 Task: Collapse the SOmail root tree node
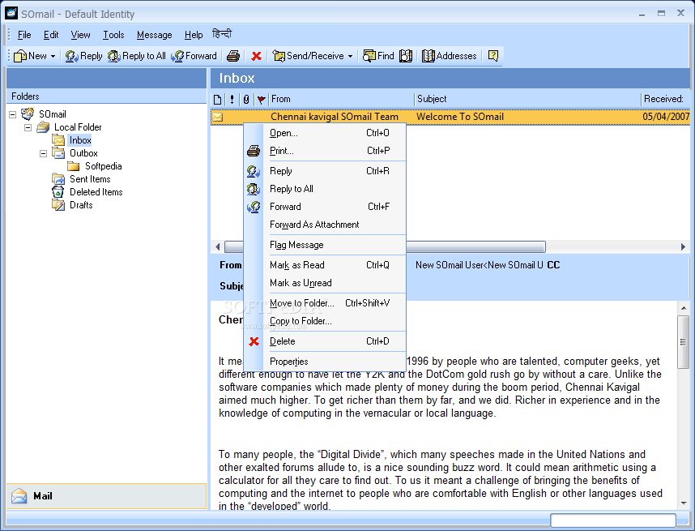[12, 114]
